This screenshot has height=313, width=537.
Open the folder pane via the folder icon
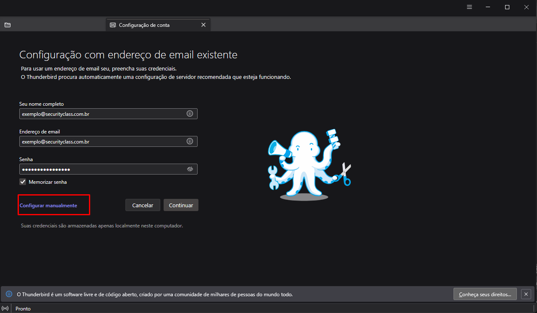click(8, 25)
